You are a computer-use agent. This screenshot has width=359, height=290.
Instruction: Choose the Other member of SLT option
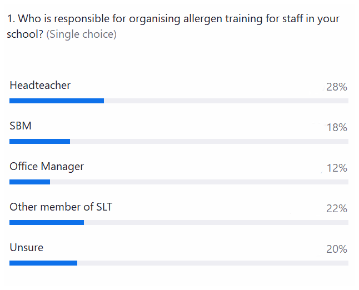[x=61, y=207]
